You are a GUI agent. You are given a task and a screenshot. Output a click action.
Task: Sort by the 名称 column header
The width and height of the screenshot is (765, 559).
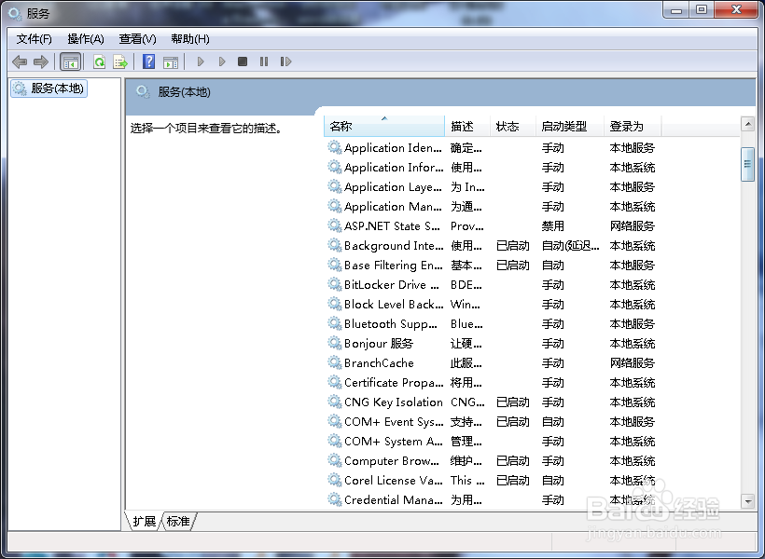click(384, 126)
